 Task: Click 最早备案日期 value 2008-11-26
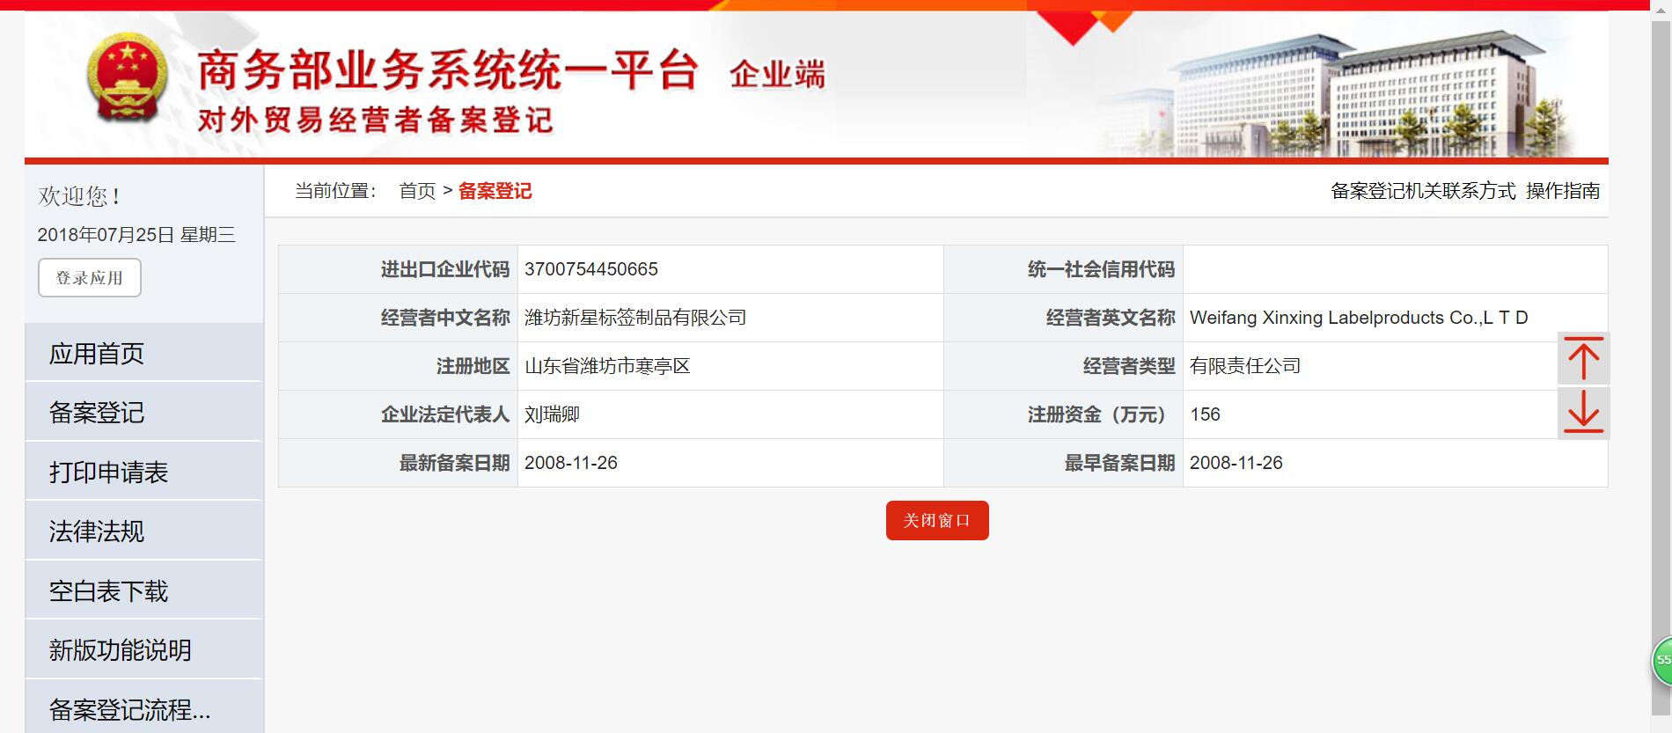(1236, 463)
